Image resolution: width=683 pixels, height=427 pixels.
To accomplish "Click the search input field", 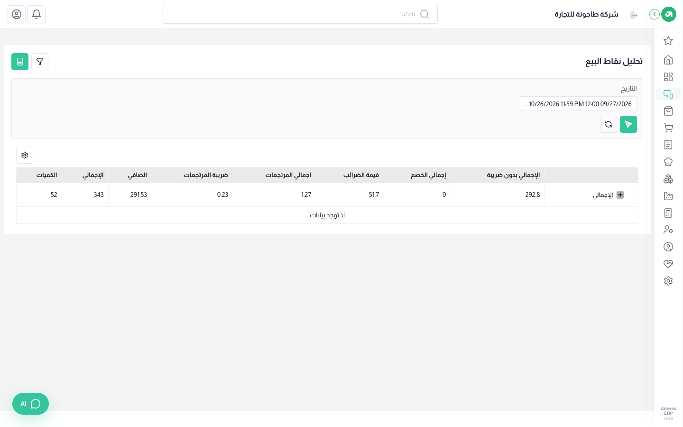I will tap(300, 14).
